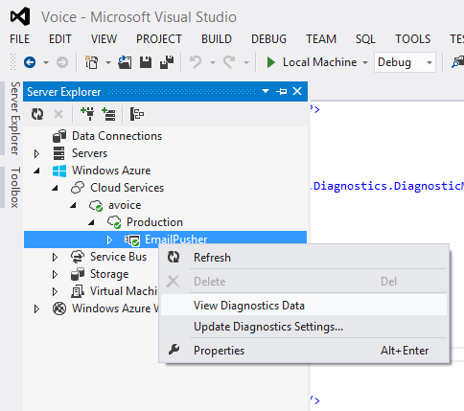Open the TEAM menu
The width and height of the screenshot is (464, 411).
[x=321, y=39]
